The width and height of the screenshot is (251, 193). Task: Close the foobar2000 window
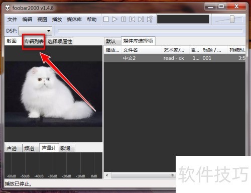point(236,7)
